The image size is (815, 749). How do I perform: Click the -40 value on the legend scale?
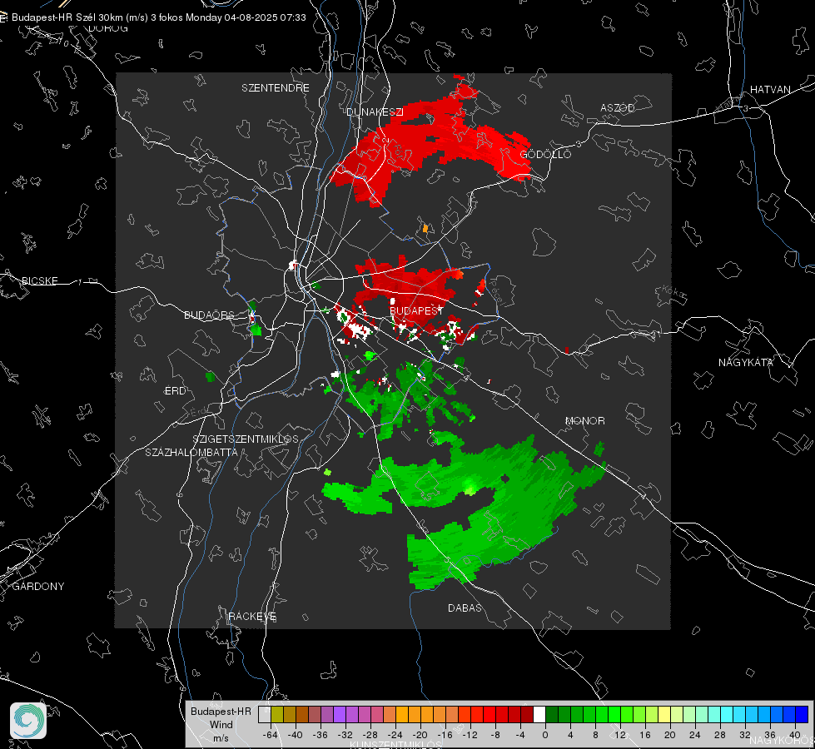coord(296,735)
